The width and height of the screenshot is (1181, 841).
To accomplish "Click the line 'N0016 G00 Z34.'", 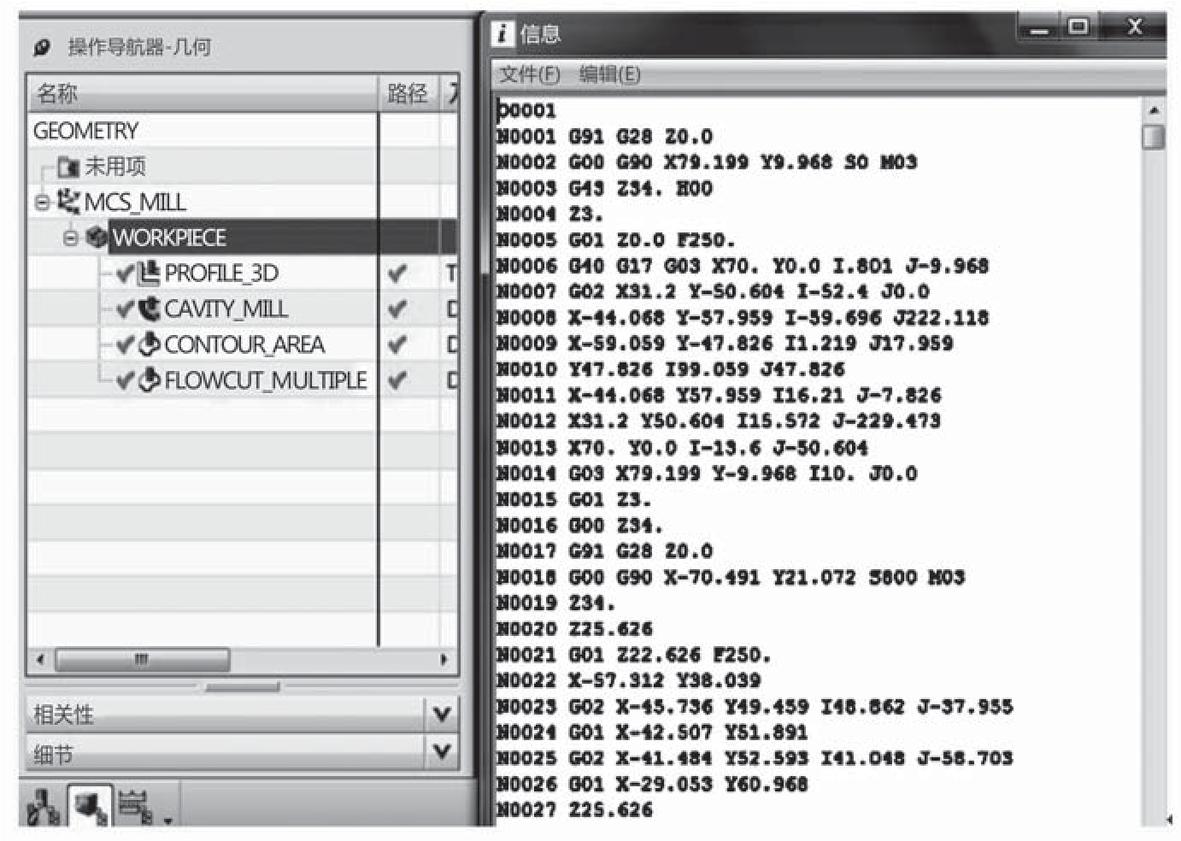I will [x=580, y=526].
